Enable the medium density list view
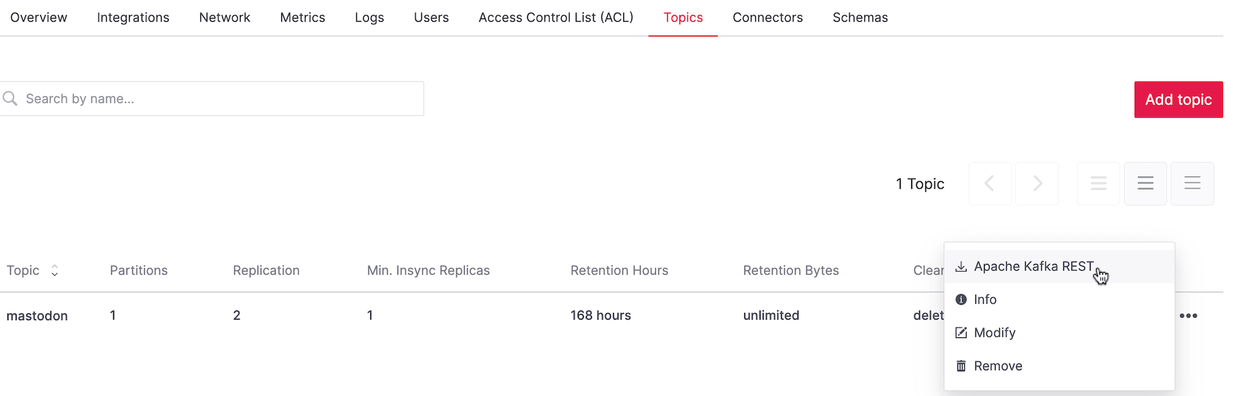Viewport: 1233px width, 396px height. (x=1145, y=183)
